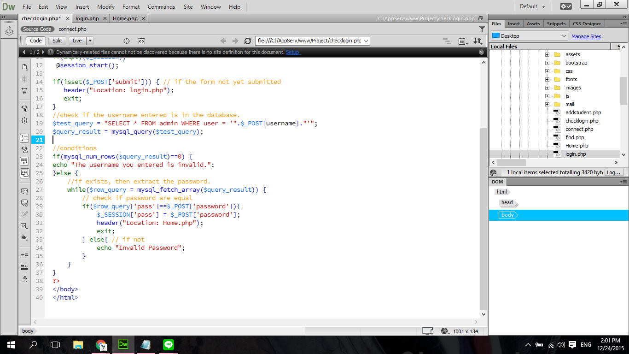The height and width of the screenshot is (354, 629).
Task: Click the back navigation arrow
Action: pos(223,41)
